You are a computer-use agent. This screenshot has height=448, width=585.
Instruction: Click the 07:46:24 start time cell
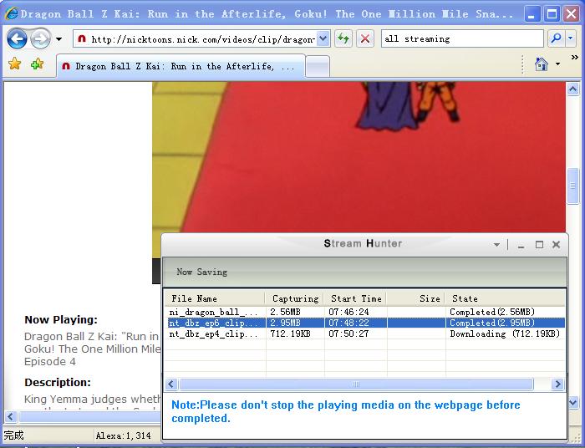348,312
